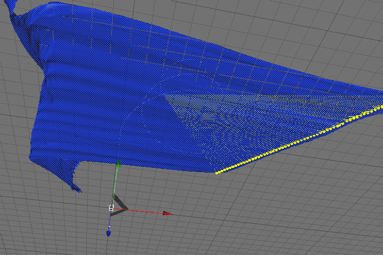Image resolution: width=383 pixels, height=255 pixels.
Task: Click the highlighted yellow edge of the cloth
Action: tap(299, 140)
